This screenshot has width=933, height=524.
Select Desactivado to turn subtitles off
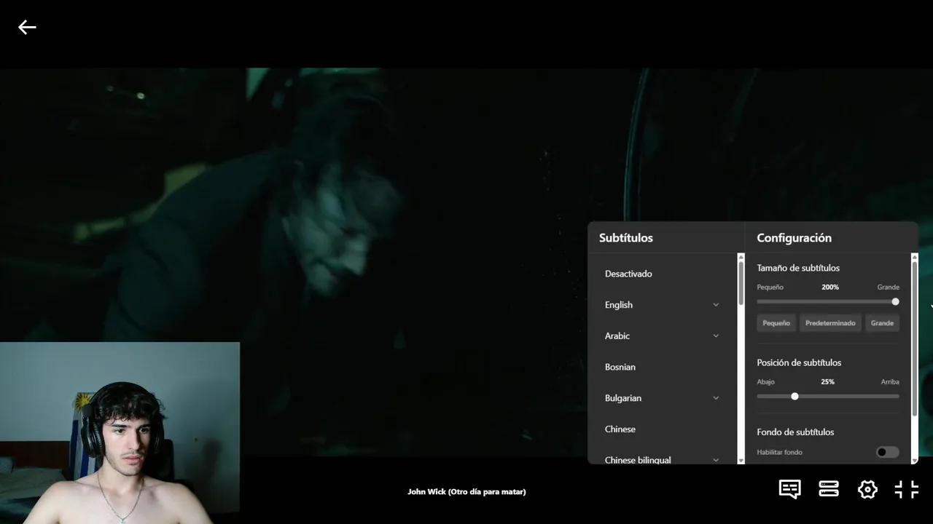click(628, 274)
